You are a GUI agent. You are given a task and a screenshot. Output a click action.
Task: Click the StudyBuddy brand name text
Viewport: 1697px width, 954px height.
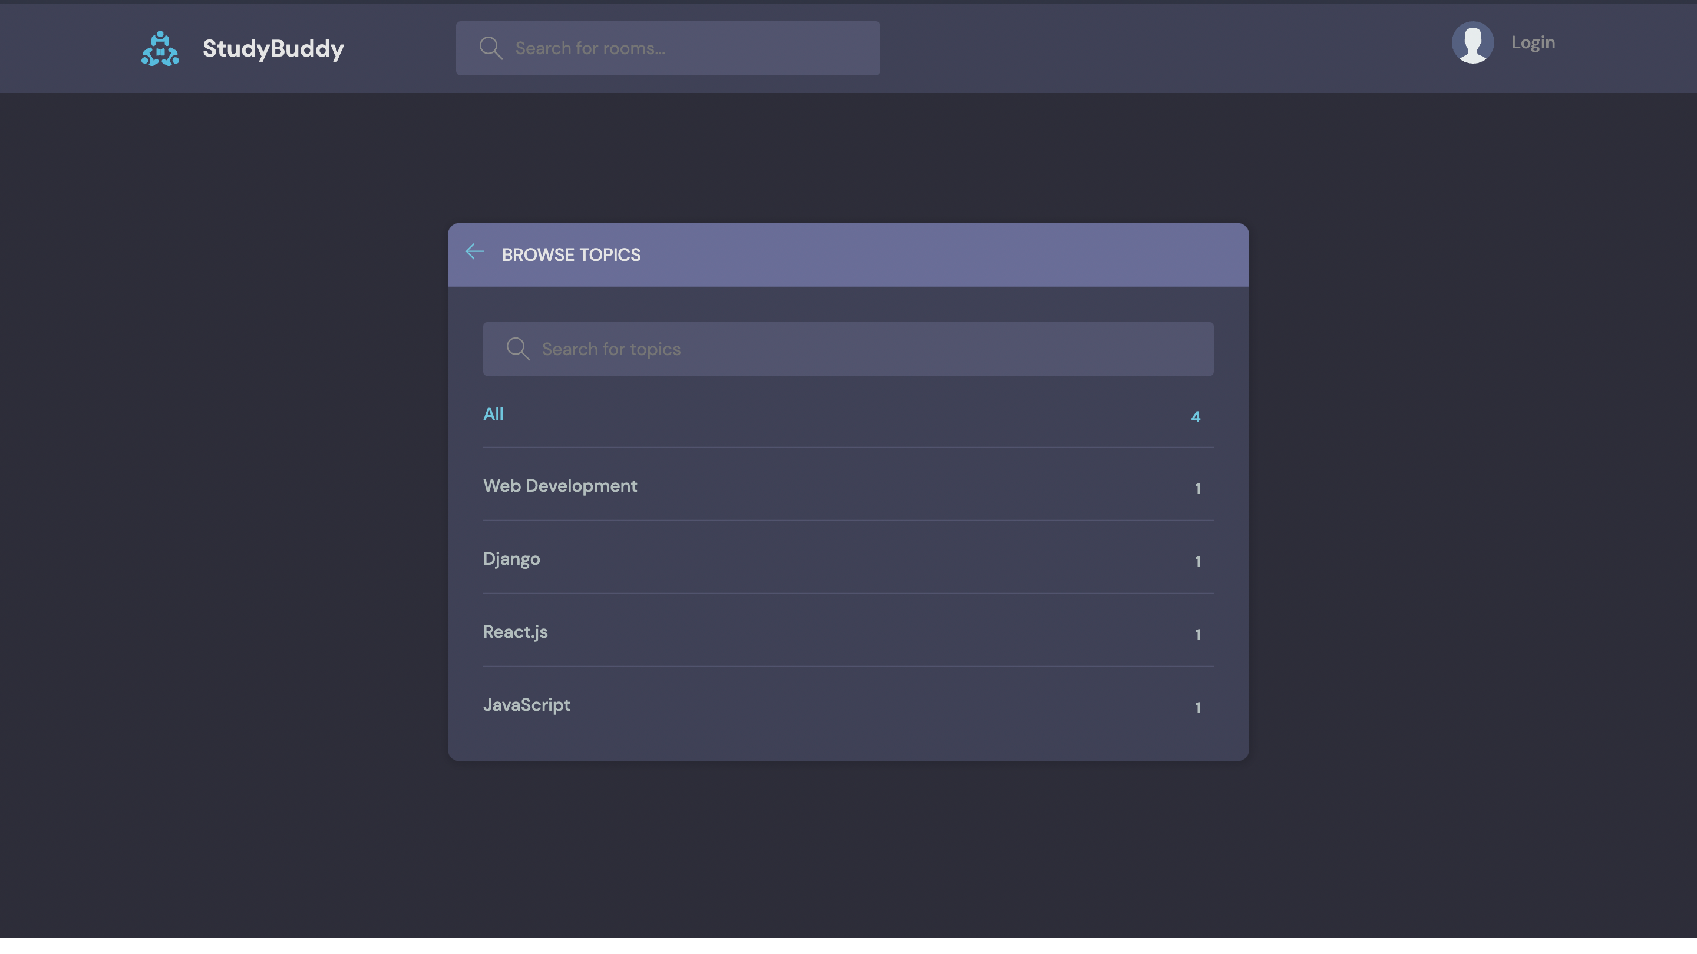[x=273, y=47]
